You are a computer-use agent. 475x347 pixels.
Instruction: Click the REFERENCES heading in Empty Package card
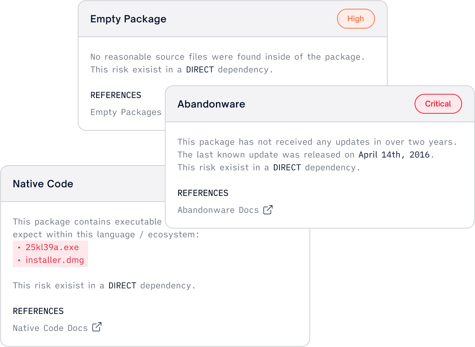116,95
